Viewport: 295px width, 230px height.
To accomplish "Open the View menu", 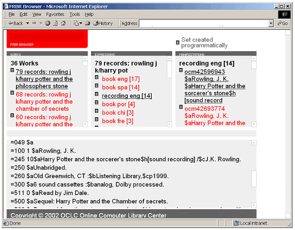I will pos(37,14).
